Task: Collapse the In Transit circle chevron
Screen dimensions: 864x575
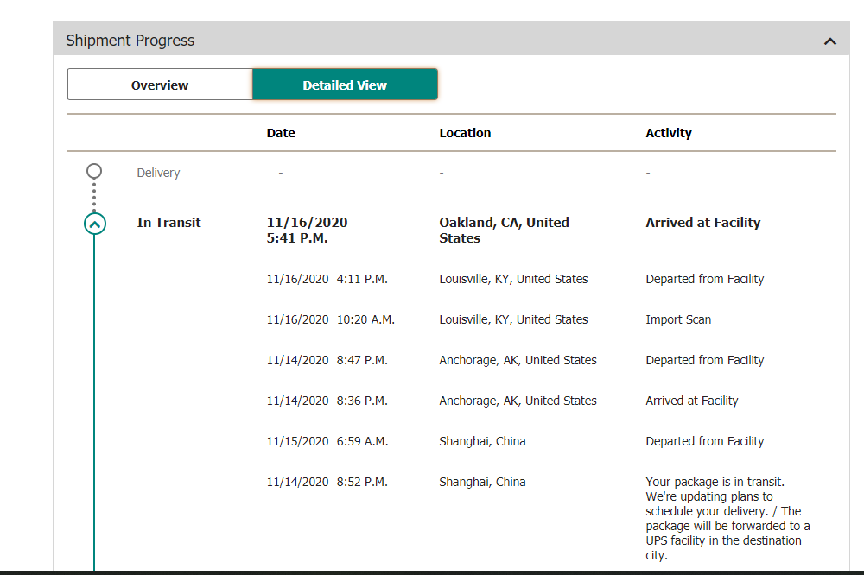Action: coord(95,224)
